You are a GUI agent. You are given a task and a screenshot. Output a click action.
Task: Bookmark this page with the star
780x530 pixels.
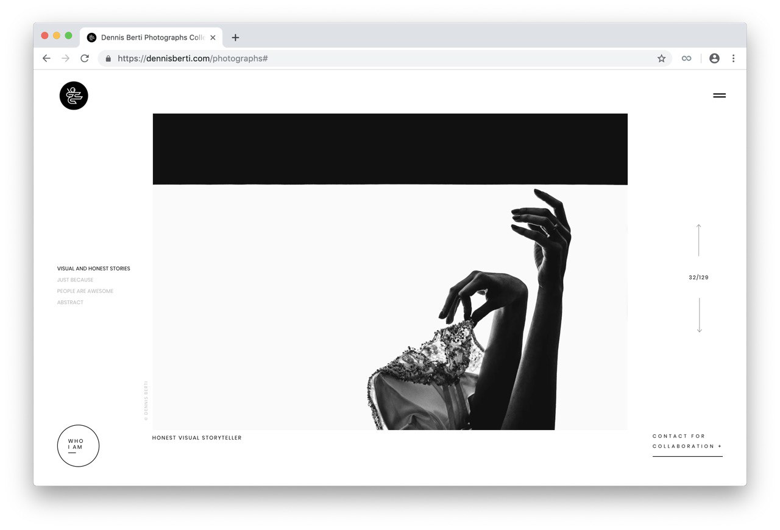tap(661, 58)
